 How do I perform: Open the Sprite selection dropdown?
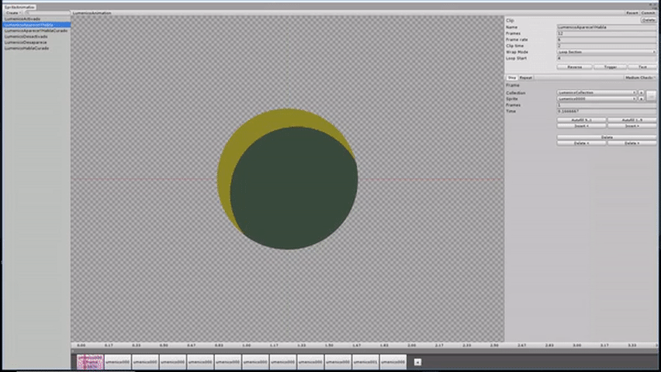[597, 99]
